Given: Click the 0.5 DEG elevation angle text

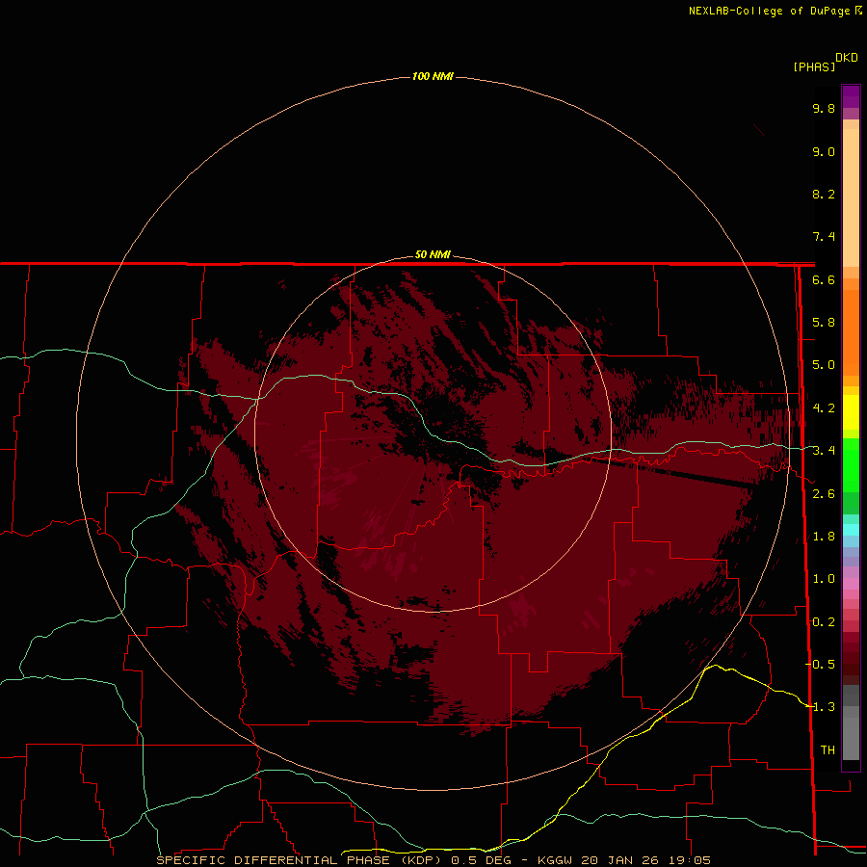Looking at the screenshot, I should [x=481, y=860].
